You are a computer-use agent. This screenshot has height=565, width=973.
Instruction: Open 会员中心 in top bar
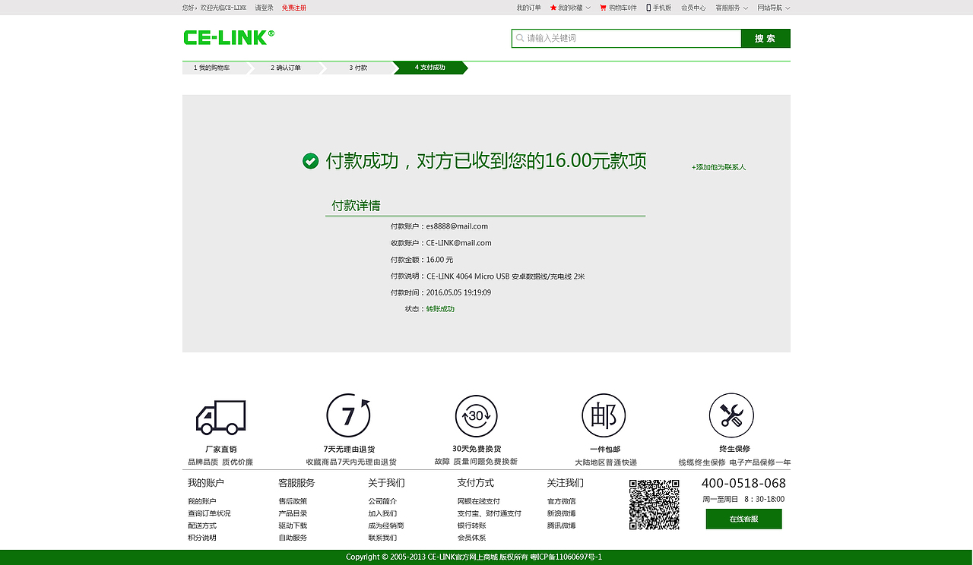click(693, 8)
